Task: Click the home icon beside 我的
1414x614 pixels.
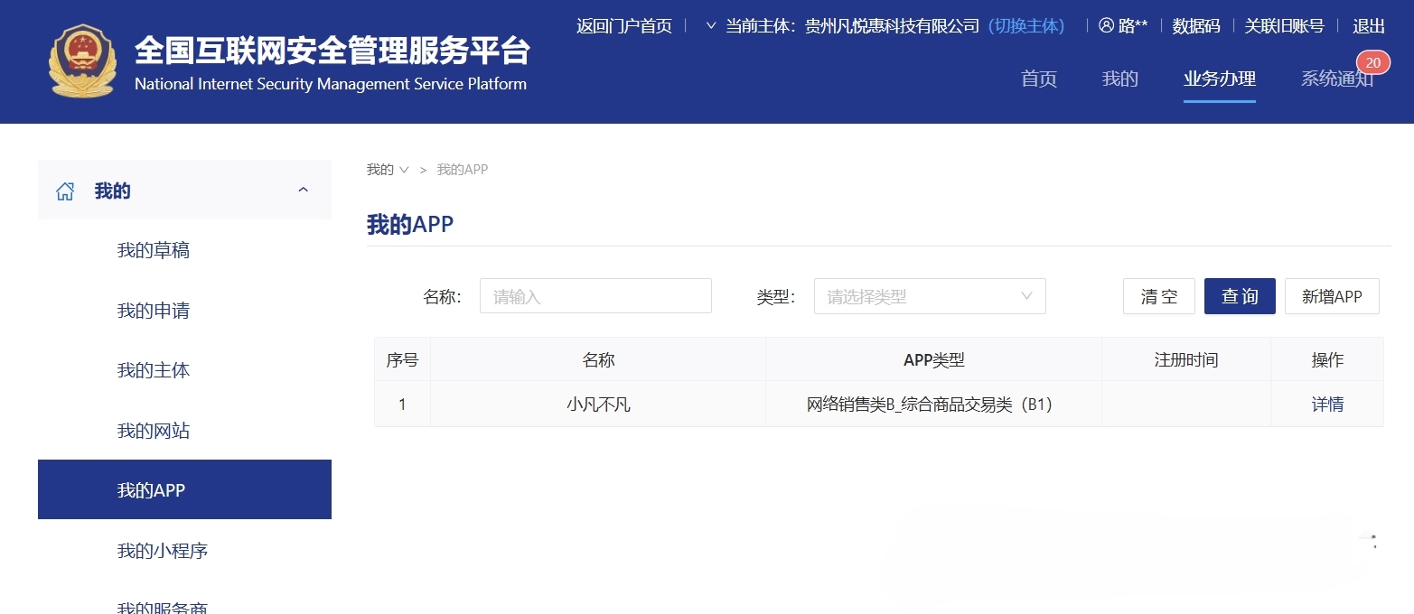Action: point(65,191)
